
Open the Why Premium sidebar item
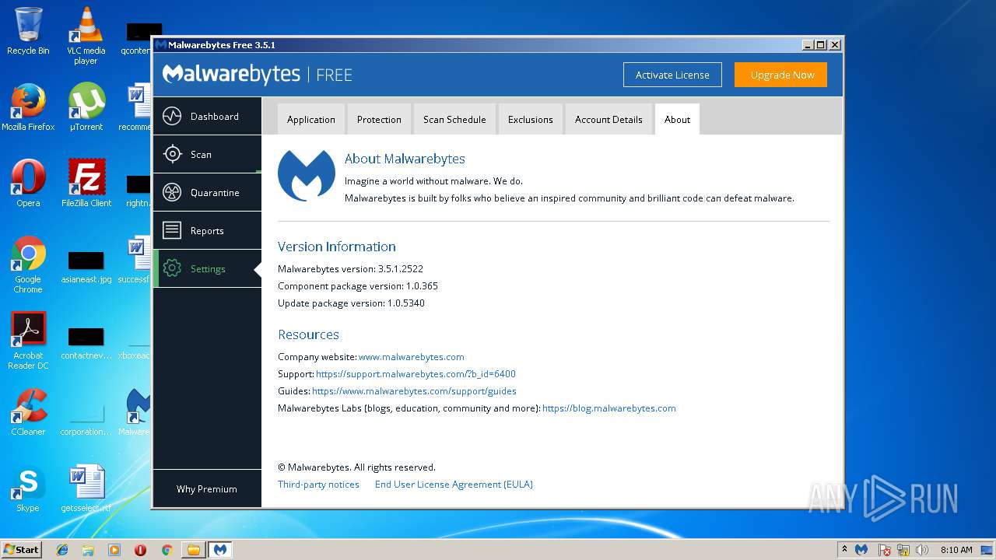coord(207,488)
